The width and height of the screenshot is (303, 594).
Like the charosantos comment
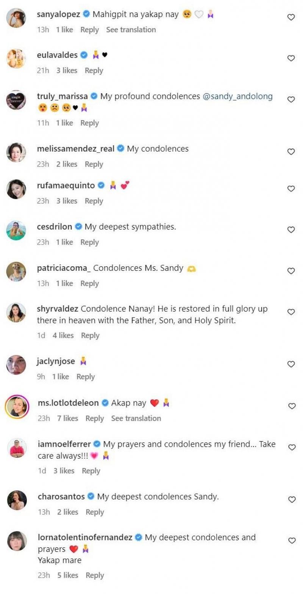click(x=291, y=500)
